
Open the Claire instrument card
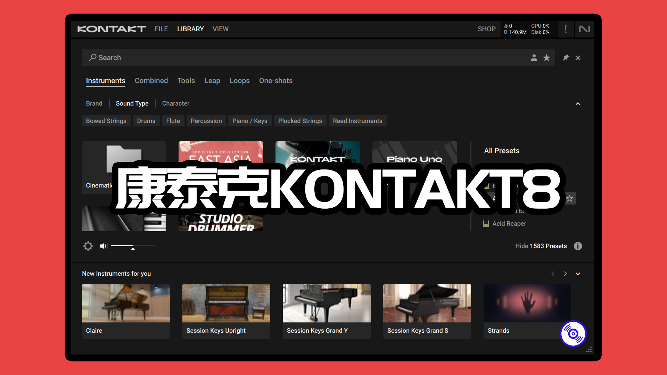(126, 311)
